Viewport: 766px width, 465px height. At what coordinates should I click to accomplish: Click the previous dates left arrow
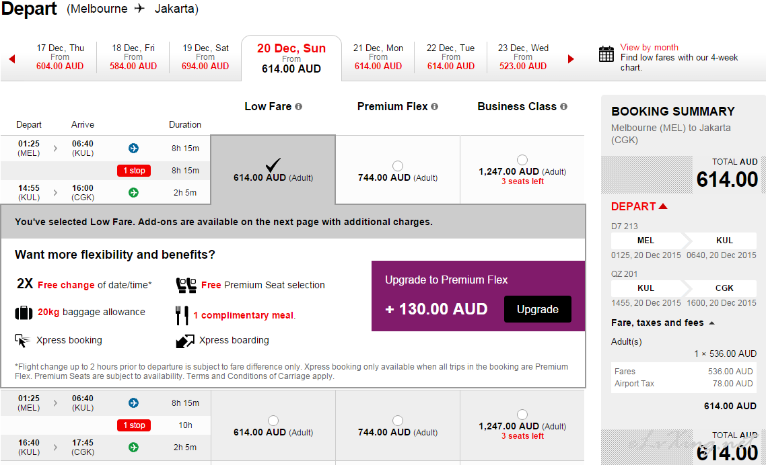click(x=11, y=59)
